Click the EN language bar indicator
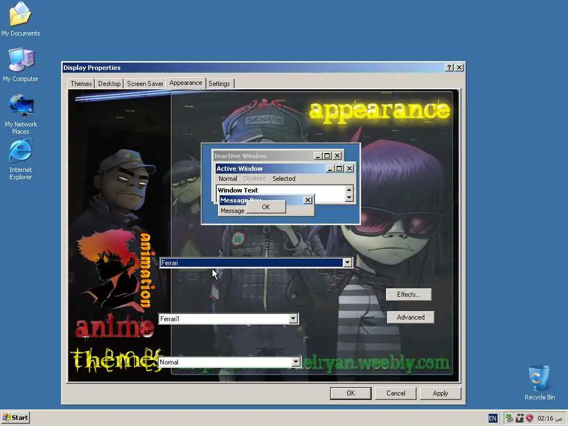Viewport: 568px width, 426px height. point(493,418)
